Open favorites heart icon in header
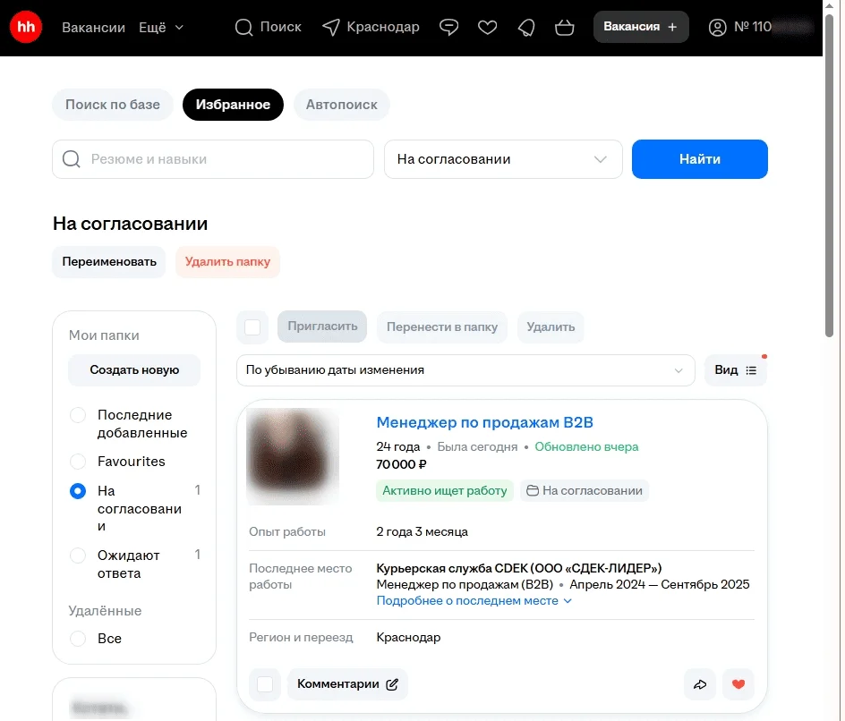The image size is (845, 721). [487, 27]
